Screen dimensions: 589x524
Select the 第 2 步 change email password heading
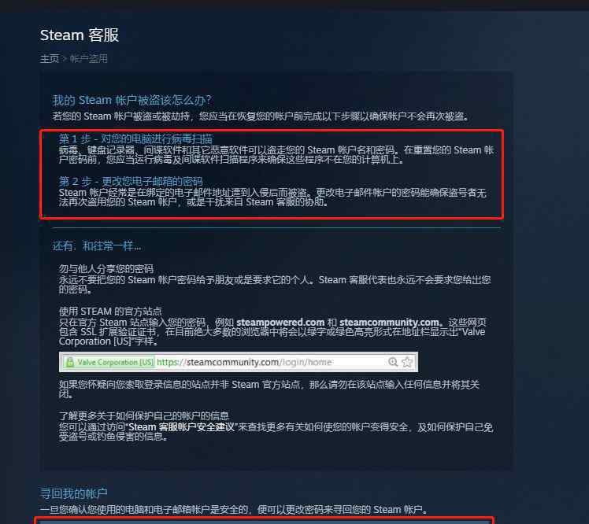(x=131, y=182)
